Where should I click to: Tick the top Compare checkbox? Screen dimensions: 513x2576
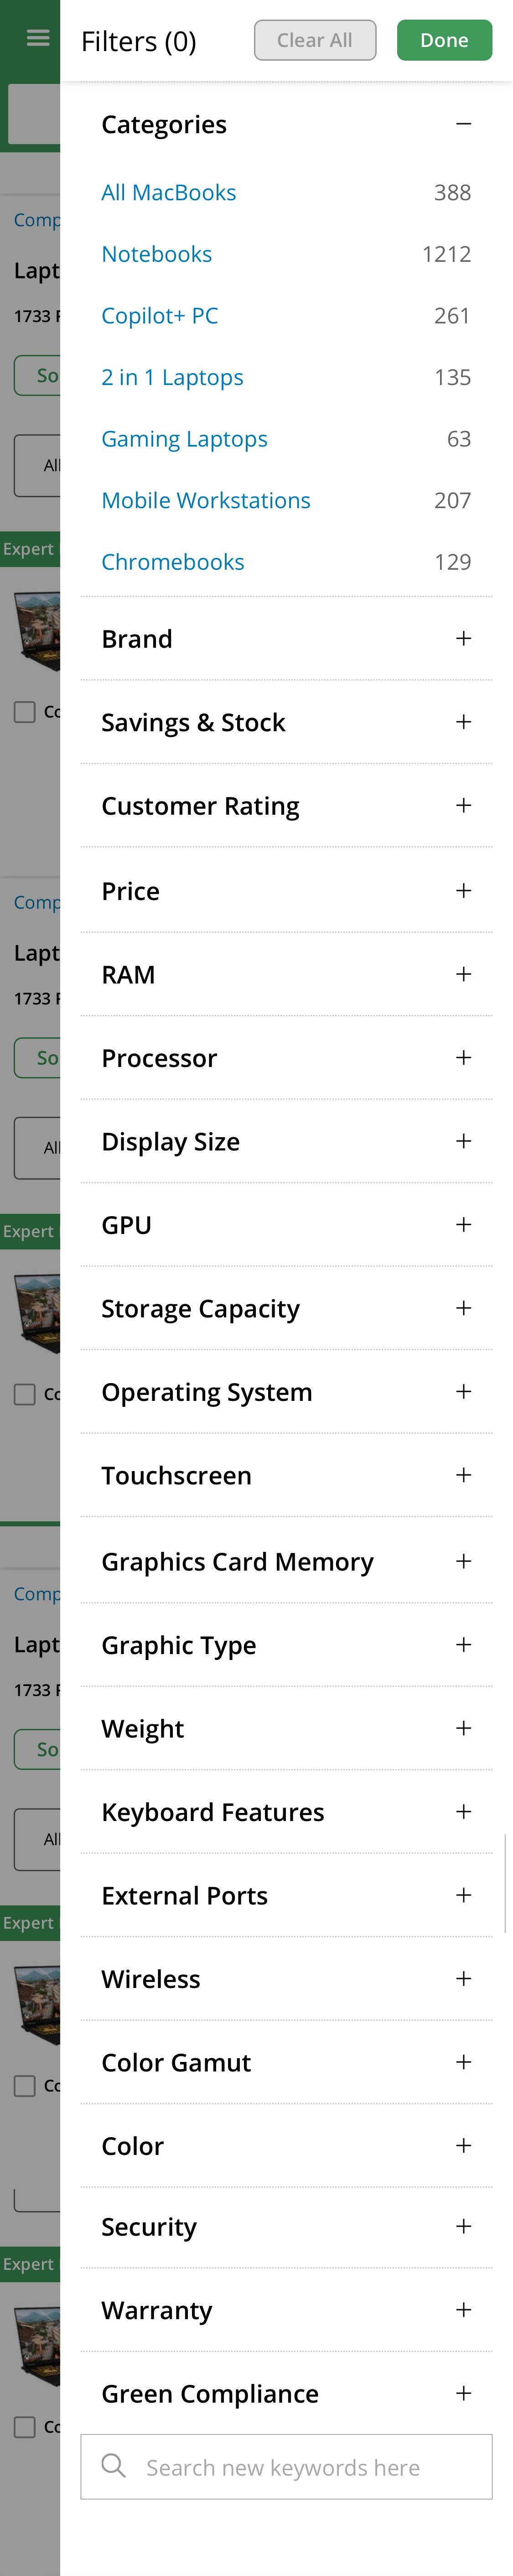(24, 712)
